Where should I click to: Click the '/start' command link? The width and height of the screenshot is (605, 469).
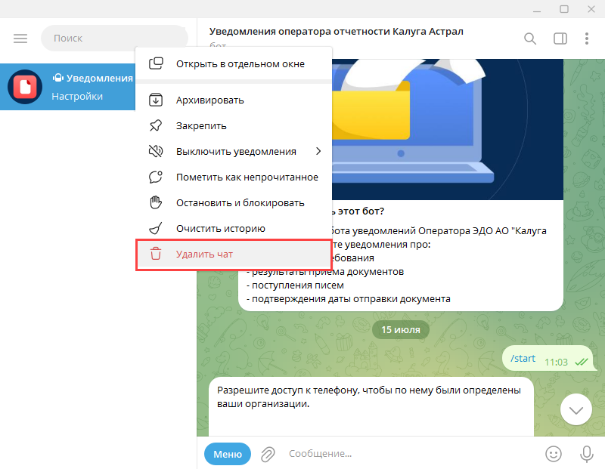[523, 359]
